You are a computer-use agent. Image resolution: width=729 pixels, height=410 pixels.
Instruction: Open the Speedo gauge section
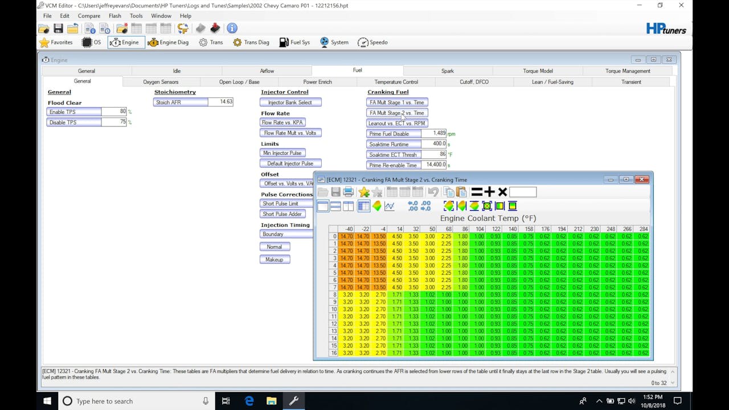pos(373,42)
